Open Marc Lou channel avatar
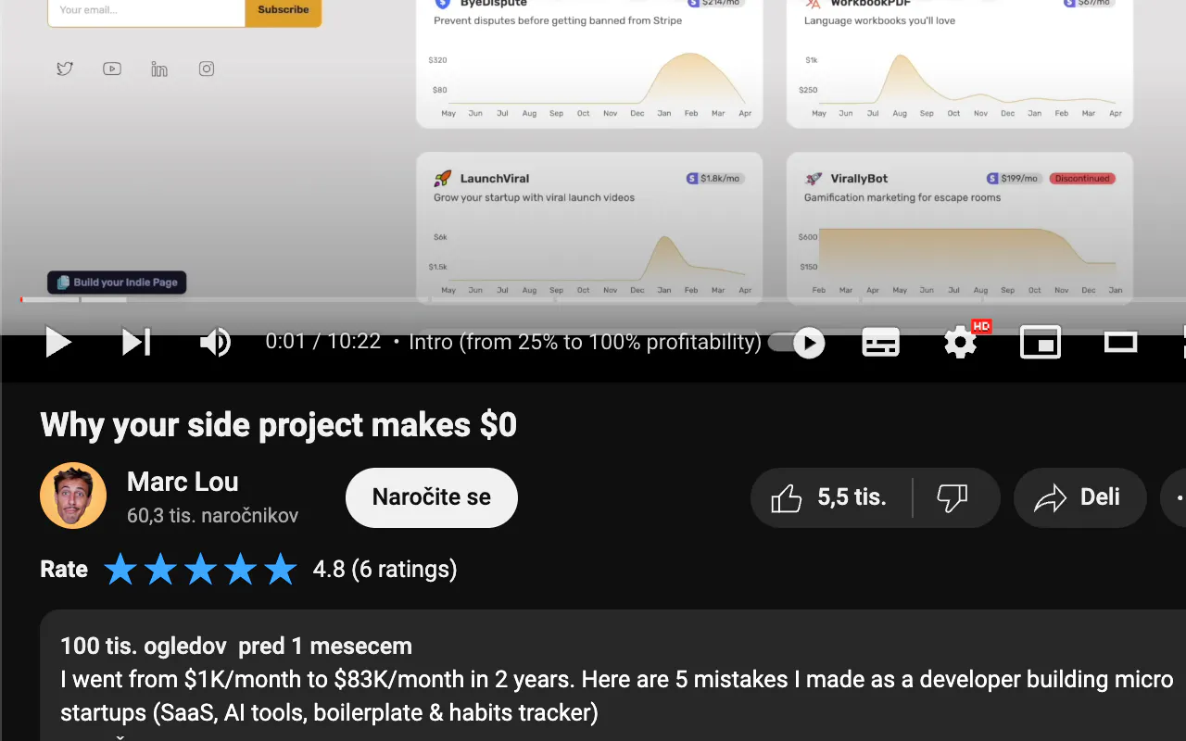 [x=73, y=496]
